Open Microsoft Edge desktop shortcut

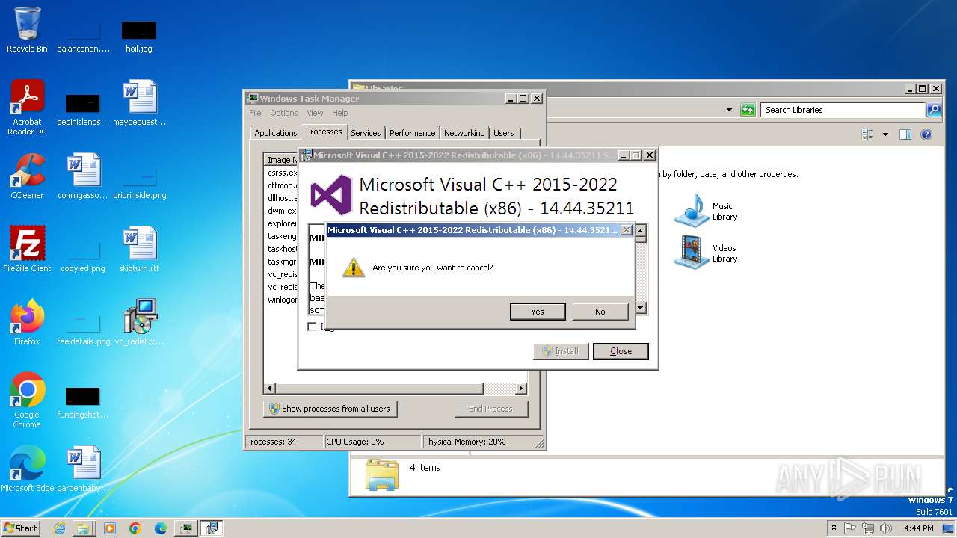click(27, 469)
